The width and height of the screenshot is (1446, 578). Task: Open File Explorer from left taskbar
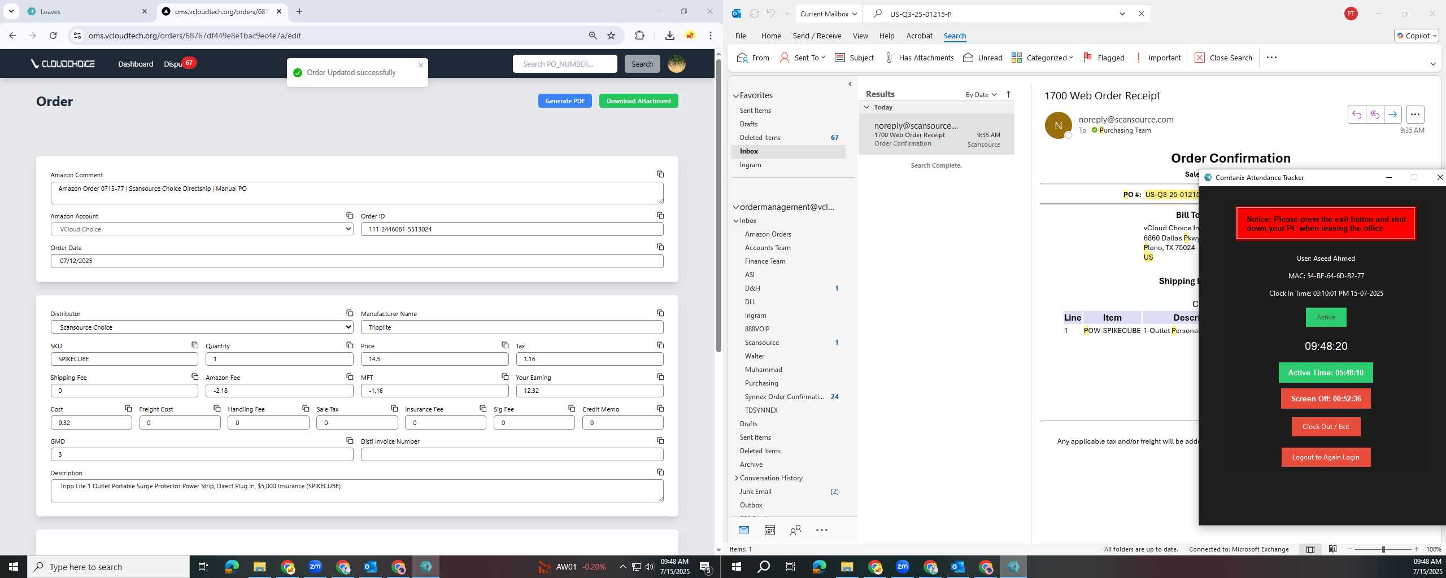pos(259,567)
